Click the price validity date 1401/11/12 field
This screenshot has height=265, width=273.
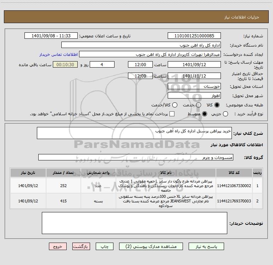194,76
